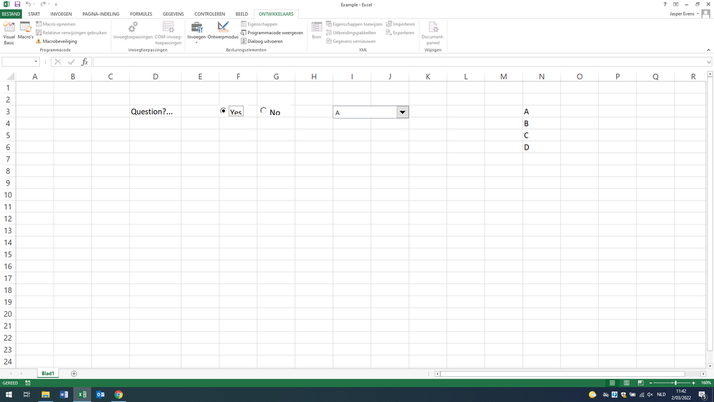Click the macro record status bar icon
The image size is (714, 402).
[x=28, y=383]
